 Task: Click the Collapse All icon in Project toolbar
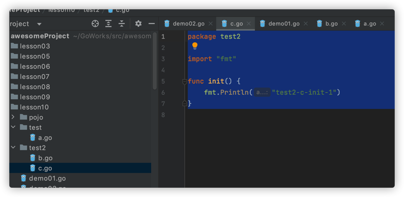pos(122,24)
